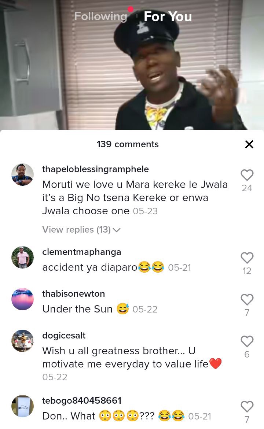This screenshot has height=429, width=264.
Task: Switch to the Following tab
Action: (x=100, y=16)
